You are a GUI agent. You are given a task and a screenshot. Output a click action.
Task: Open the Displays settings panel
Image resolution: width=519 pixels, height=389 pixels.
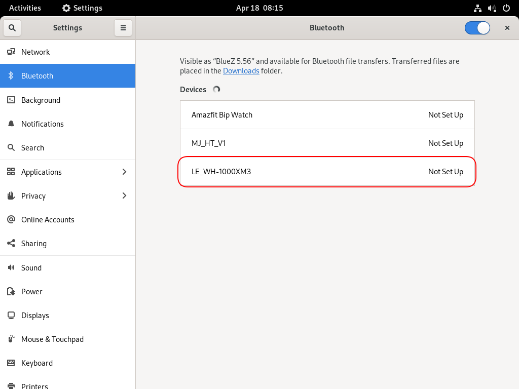(x=35, y=316)
